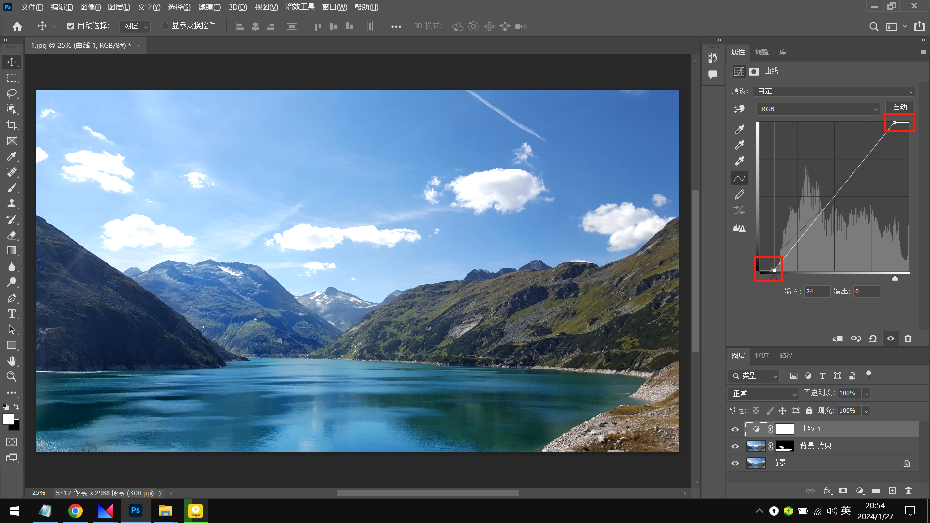
Task: Open the Search icon at top right
Action: pyautogui.click(x=874, y=26)
